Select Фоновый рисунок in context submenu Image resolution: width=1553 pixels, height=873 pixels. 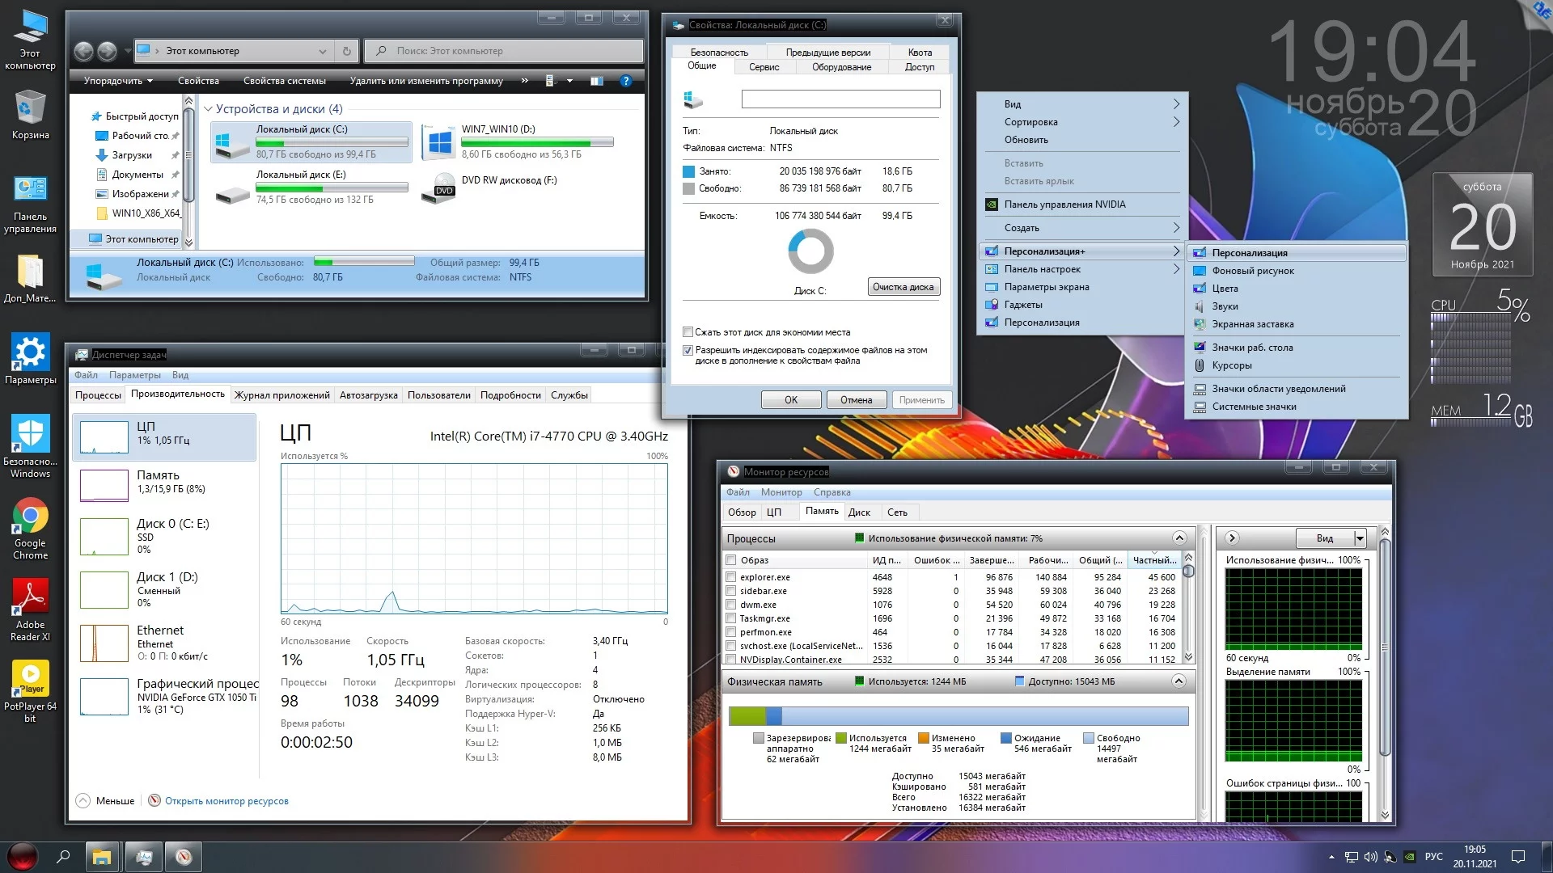point(1252,271)
